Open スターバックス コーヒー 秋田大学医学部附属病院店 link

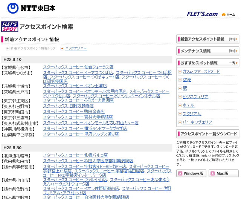tap(88, 161)
